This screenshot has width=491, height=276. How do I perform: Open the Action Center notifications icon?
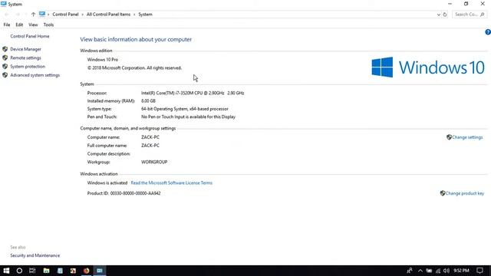point(479,271)
